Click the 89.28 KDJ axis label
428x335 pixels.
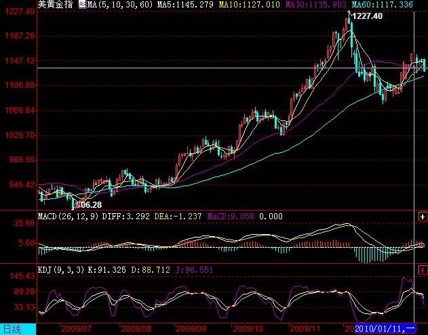click(24, 292)
